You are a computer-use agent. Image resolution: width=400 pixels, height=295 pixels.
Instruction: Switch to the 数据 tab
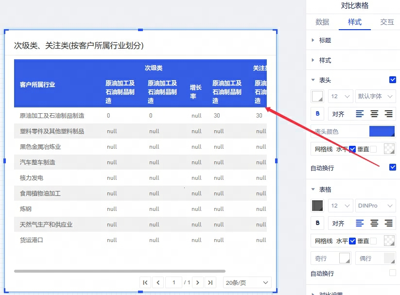coord(322,22)
